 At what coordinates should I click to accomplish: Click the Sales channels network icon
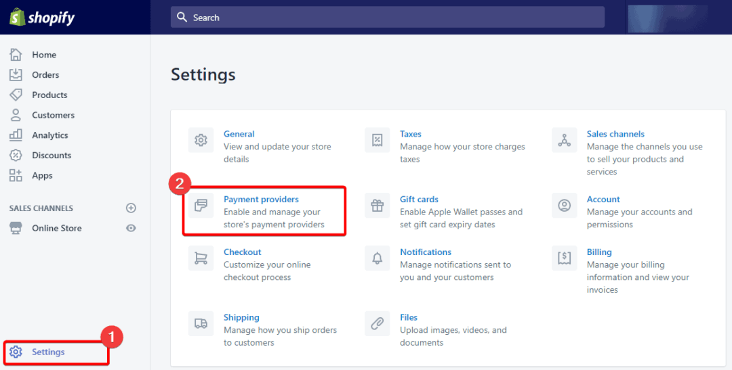564,141
